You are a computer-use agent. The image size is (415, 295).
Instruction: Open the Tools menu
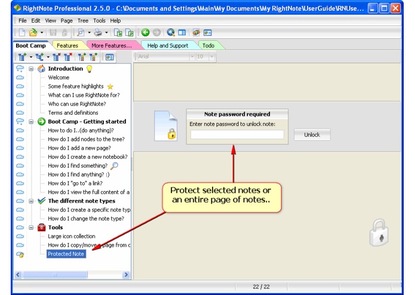tap(99, 21)
